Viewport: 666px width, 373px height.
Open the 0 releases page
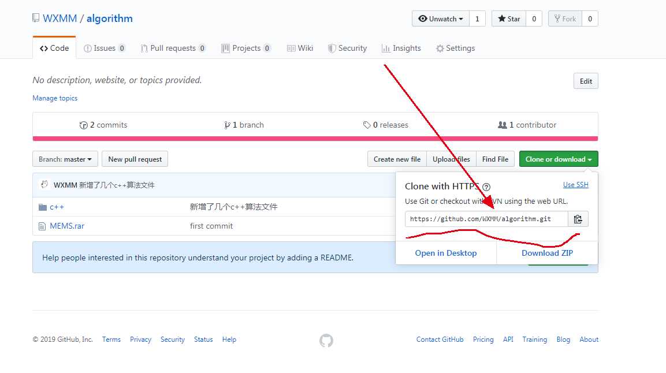[x=386, y=125]
